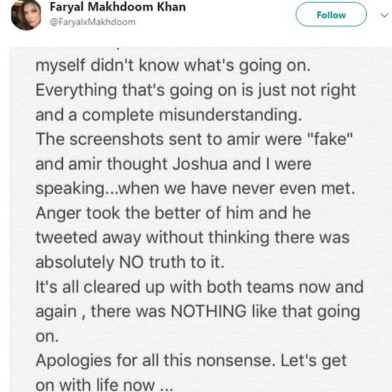
Task: Click Faryal Makhdoom Khan's profile avatar
Action: pyautogui.click(x=26, y=15)
